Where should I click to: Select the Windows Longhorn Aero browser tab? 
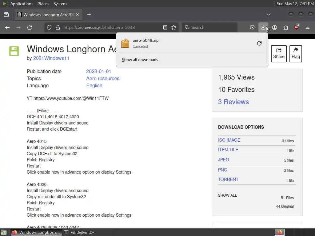tap(48, 15)
